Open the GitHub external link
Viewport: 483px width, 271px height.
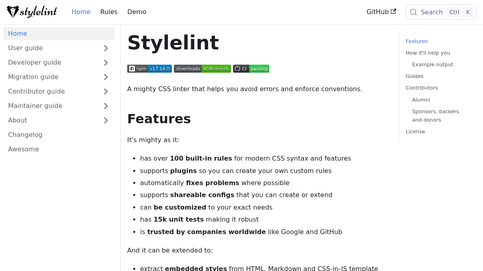381,12
